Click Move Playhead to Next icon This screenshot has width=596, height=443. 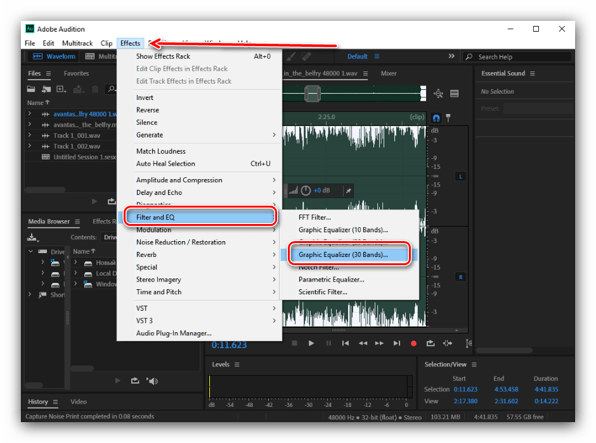click(x=396, y=343)
